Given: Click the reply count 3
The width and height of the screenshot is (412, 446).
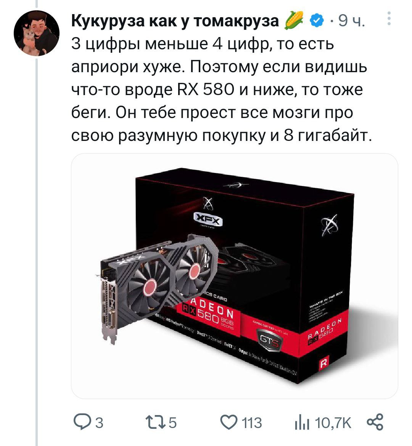Looking at the screenshot, I should (x=99, y=423).
